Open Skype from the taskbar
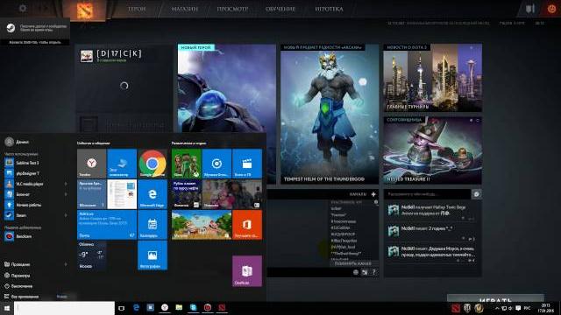Image resolution: width=561 pixels, height=315 pixels. click(x=193, y=307)
